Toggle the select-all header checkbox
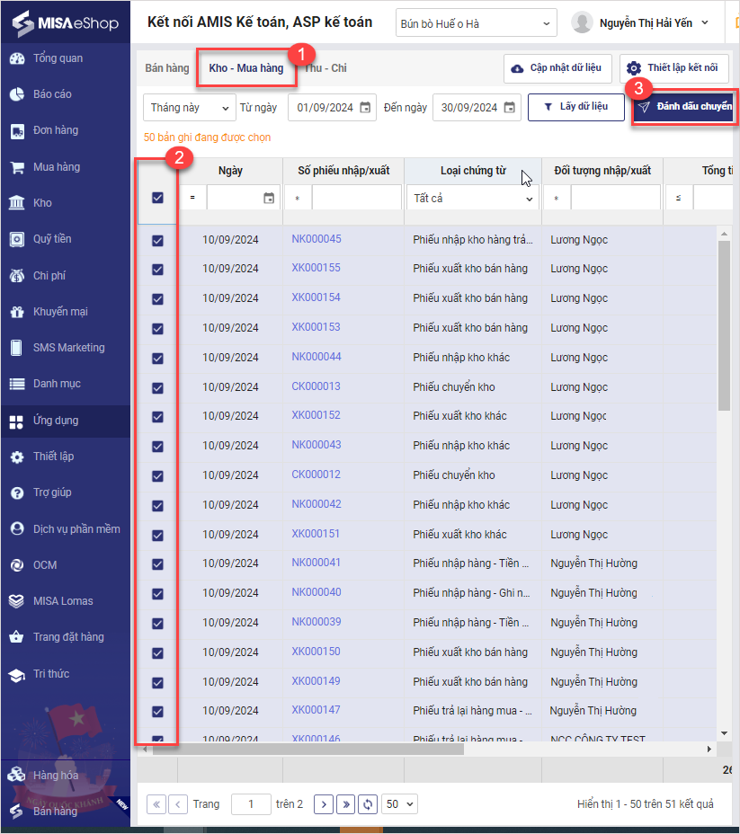Image resolution: width=740 pixels, height=834 pixels. (x=157, y=198)
